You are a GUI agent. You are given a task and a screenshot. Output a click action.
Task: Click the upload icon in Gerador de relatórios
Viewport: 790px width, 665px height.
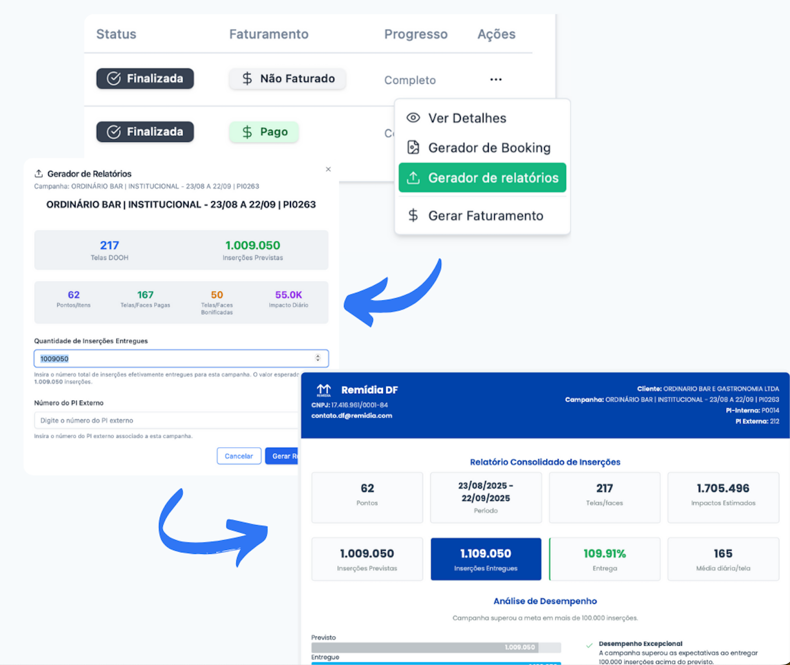pyautogui.click(x=413, y=178)
